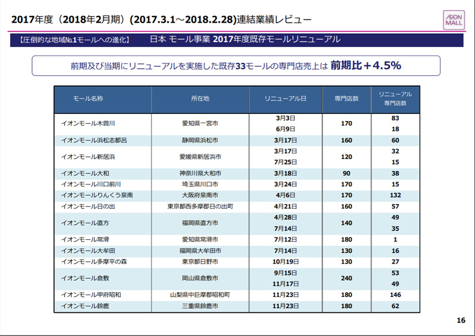Click the store count 240 for 倉敷
Screen dimensions: 475x336
pyautogui.click(x=347, y=278)
